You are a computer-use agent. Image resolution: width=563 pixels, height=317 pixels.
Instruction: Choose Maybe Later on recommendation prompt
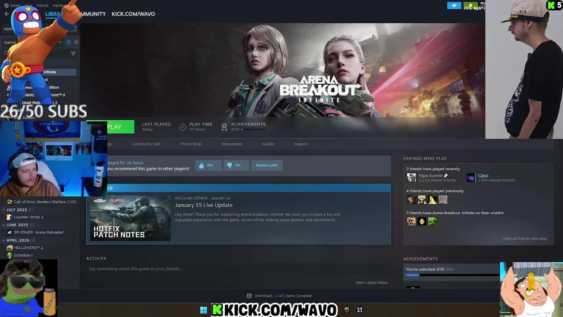pos(267,165)
